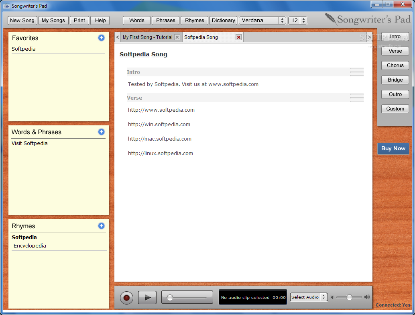Click the Connected: Yes status text
This screenshot has height=315, width=415.
tap(393, 305)
